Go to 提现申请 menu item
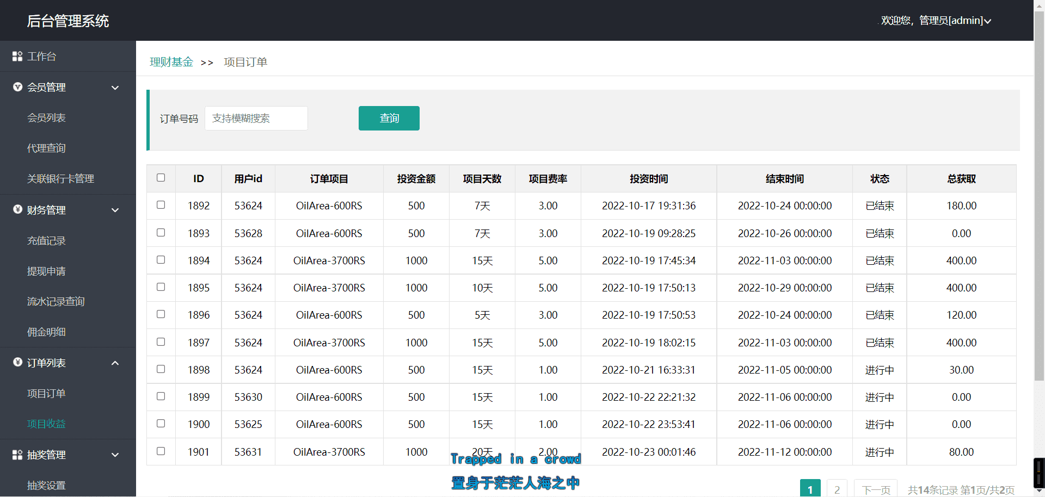 click(x=46, y=271)
